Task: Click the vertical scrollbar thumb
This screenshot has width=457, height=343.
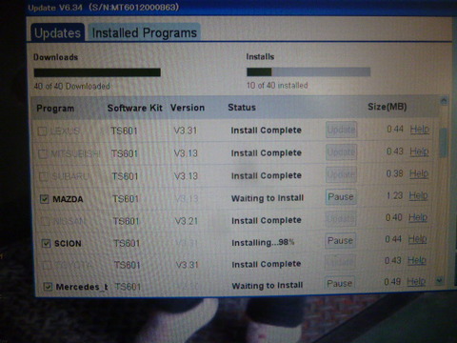Action: pos(443,142)
